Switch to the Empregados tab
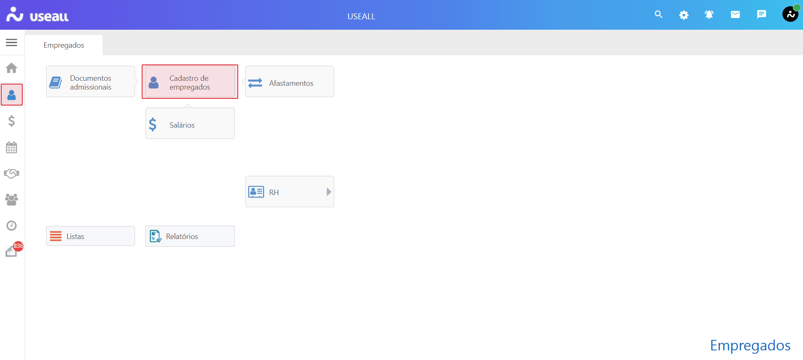Screen dimensions: 803x360 64,45
